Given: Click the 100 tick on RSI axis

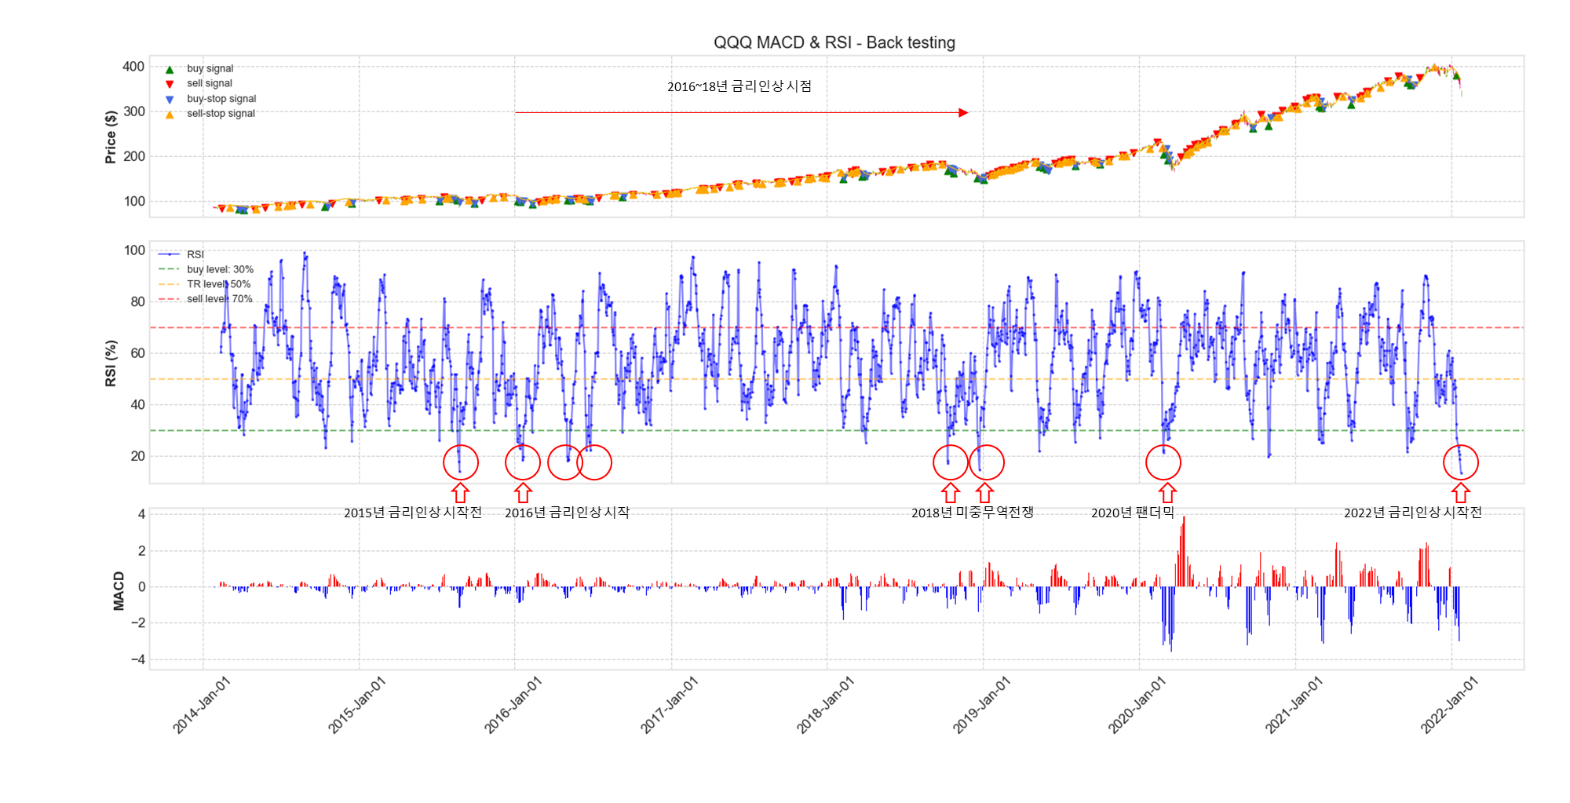Looking at the screenshot, I should [x=134, y=250].
